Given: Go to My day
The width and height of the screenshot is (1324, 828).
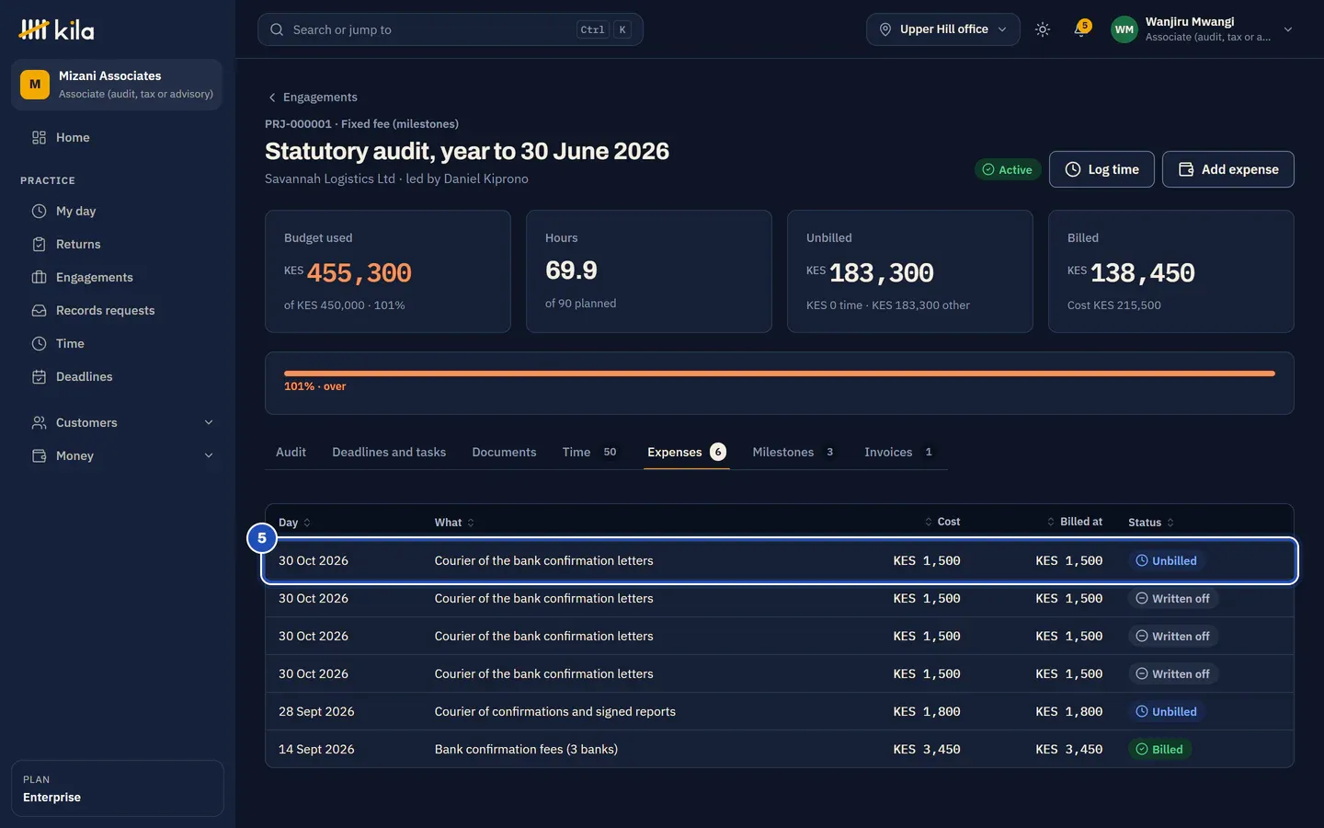Looking at the screenshot, I should tap(118, 211).
